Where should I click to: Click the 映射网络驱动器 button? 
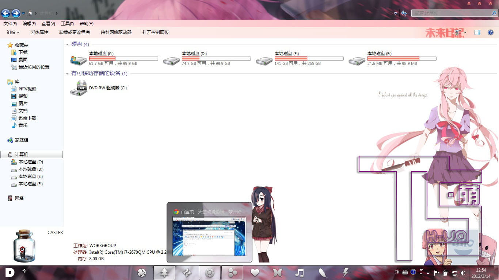pos(117,32)
